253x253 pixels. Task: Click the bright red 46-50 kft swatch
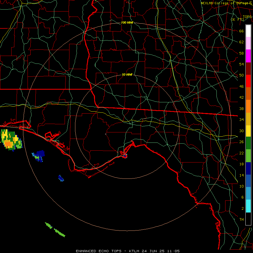pyautogui.click(x=248, y=81)
